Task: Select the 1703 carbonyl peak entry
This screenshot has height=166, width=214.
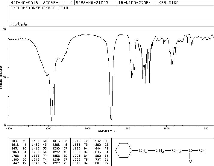Action: [19, 156]
